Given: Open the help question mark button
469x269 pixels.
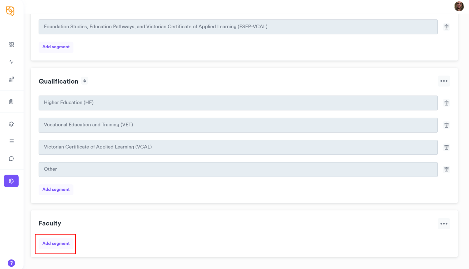Looking at the screenshot, I should coord(11,263).
